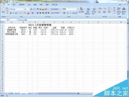Click the Decrease Indent icon
The image size is (129, 97).
pyautogui.click(x=46, y=13)
